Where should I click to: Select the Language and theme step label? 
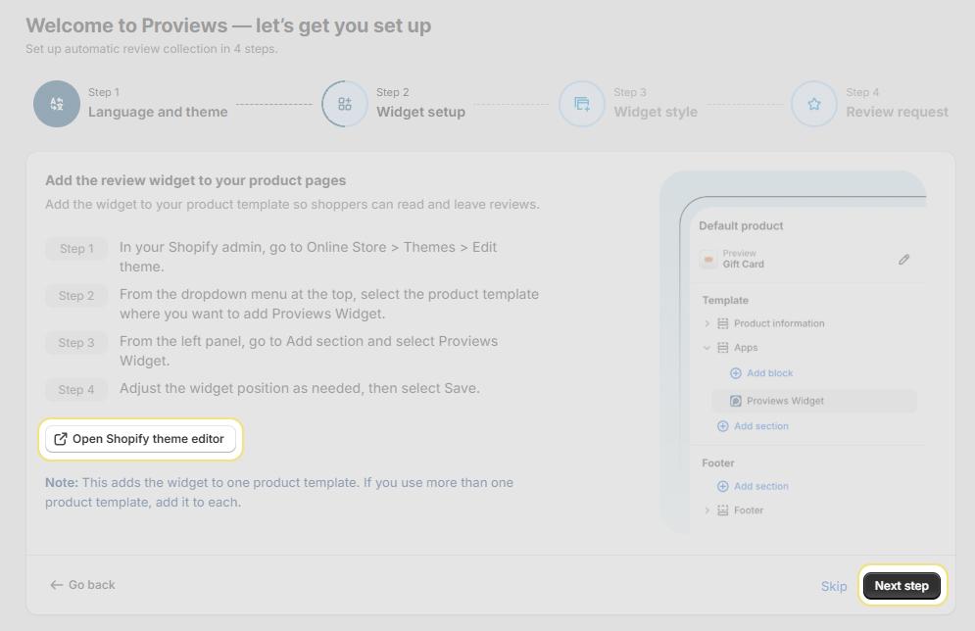(158, 112)
